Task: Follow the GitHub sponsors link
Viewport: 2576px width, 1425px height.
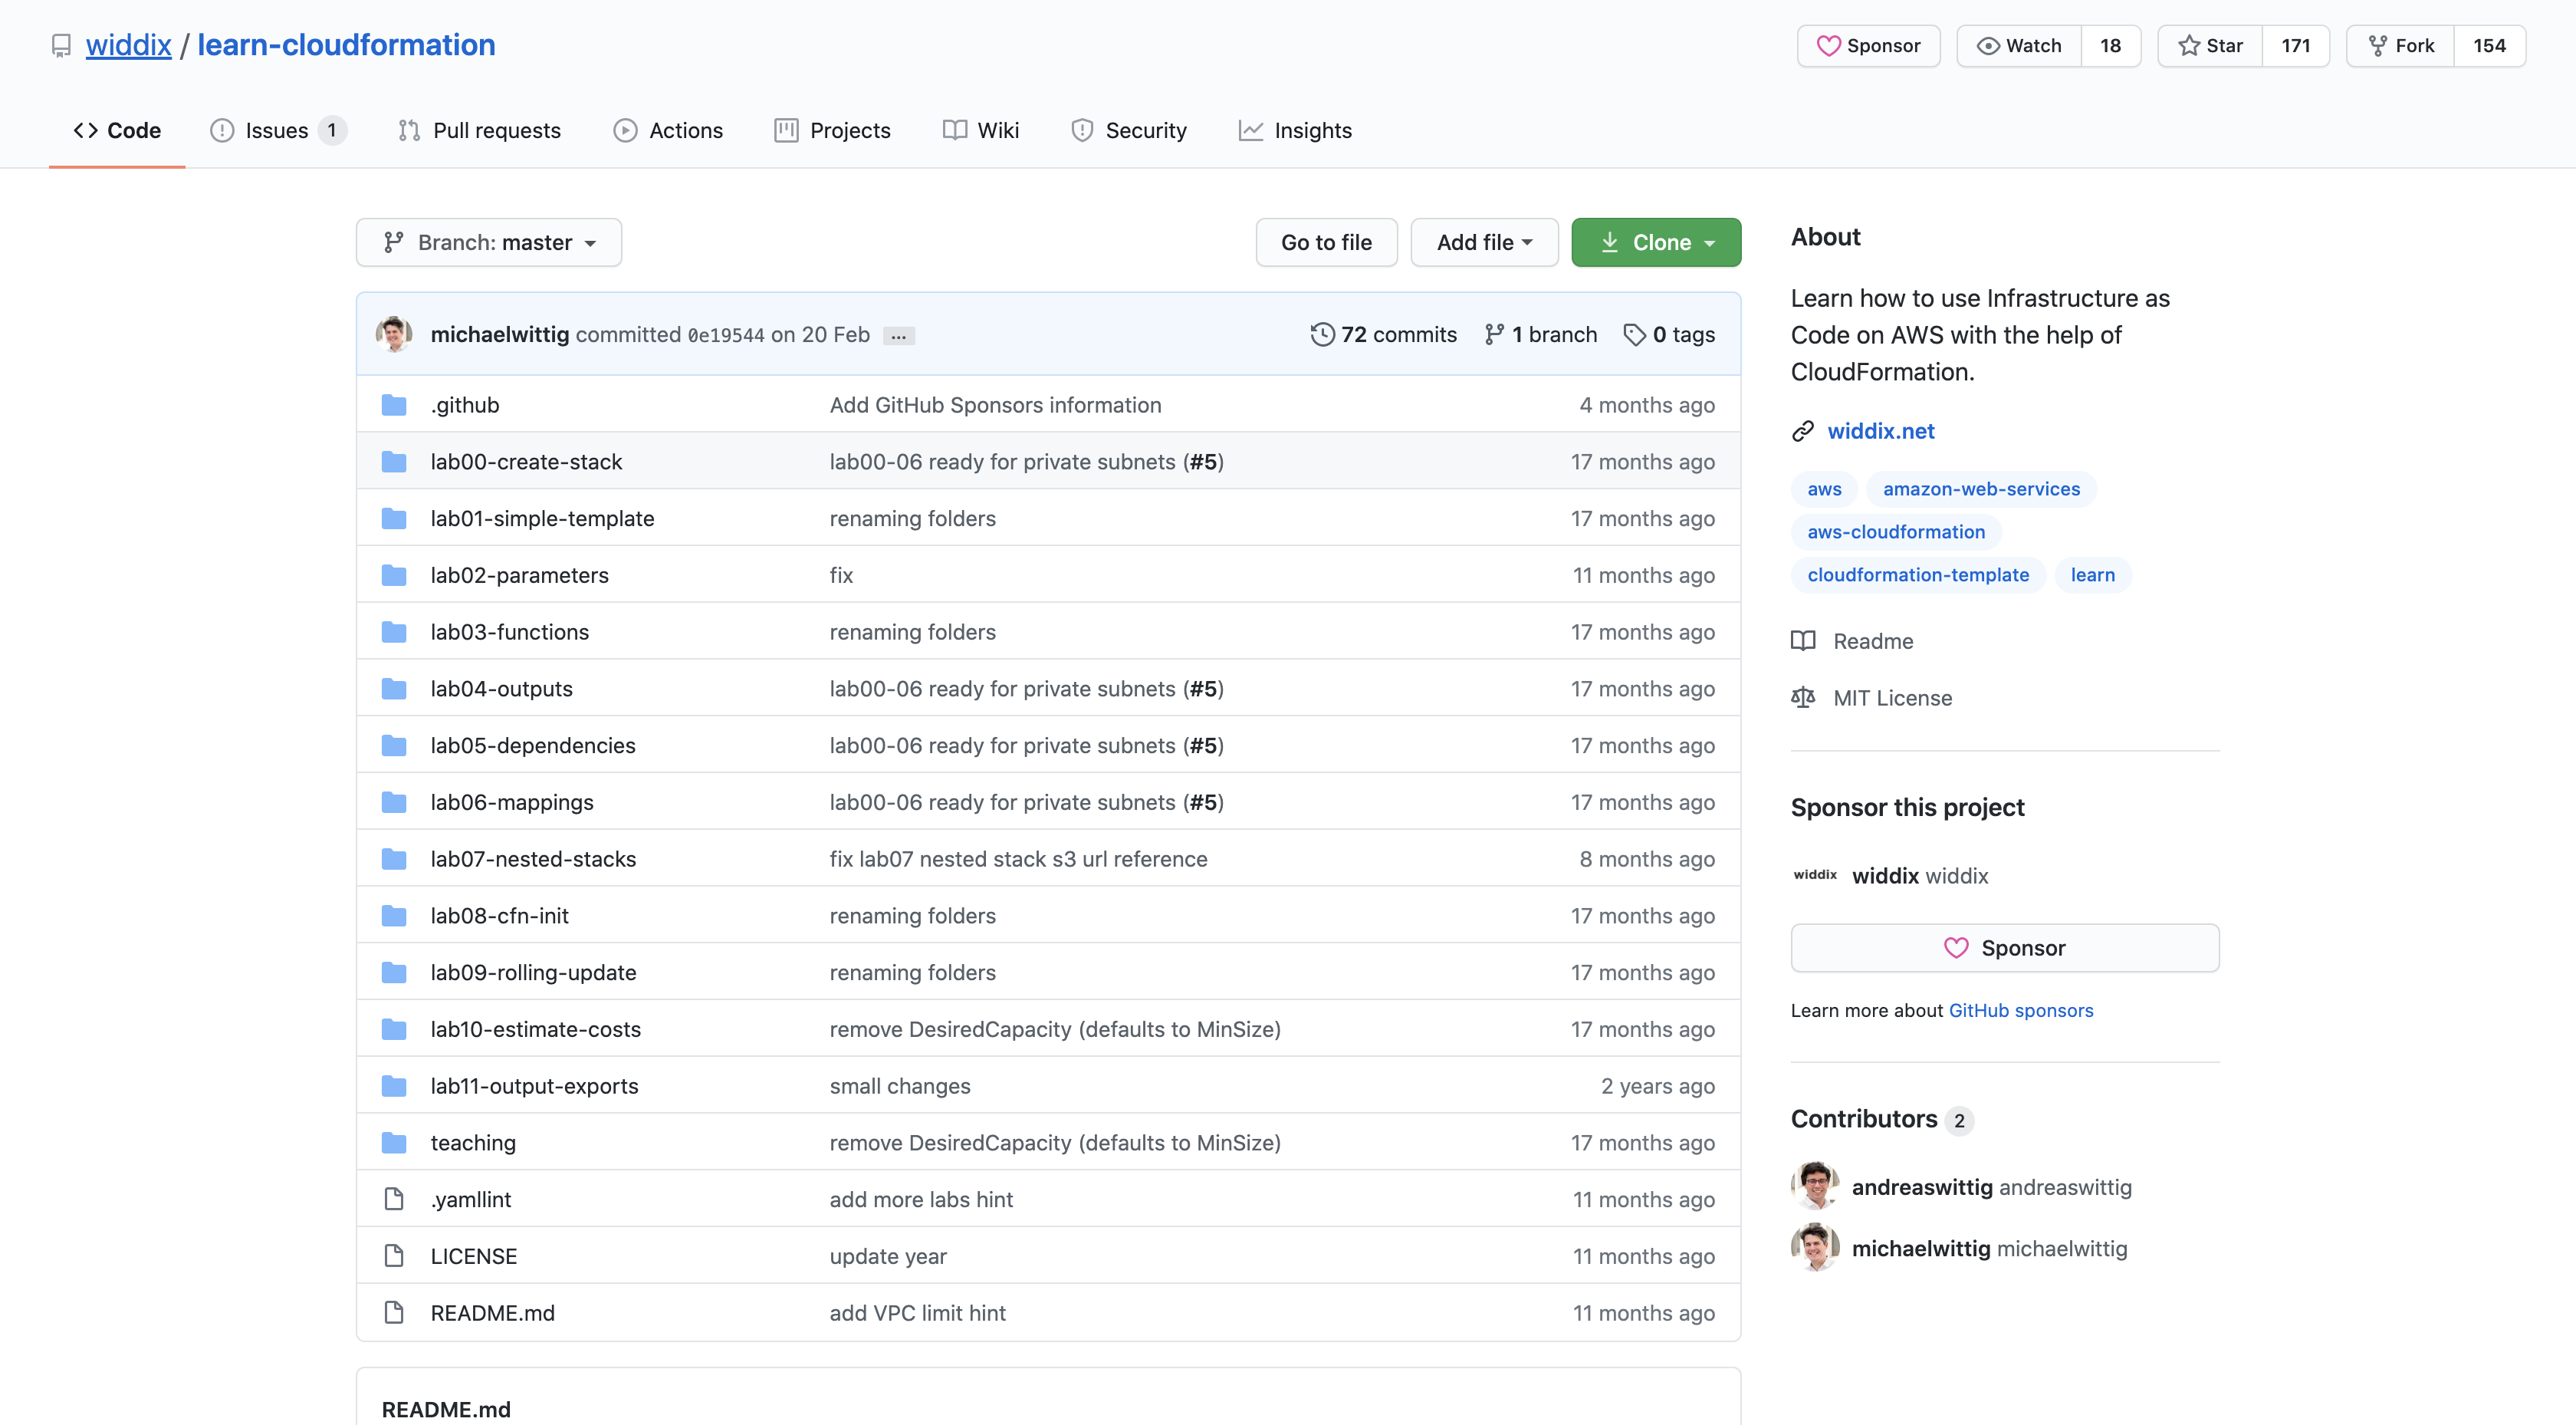Action: click(2020, 1010)
